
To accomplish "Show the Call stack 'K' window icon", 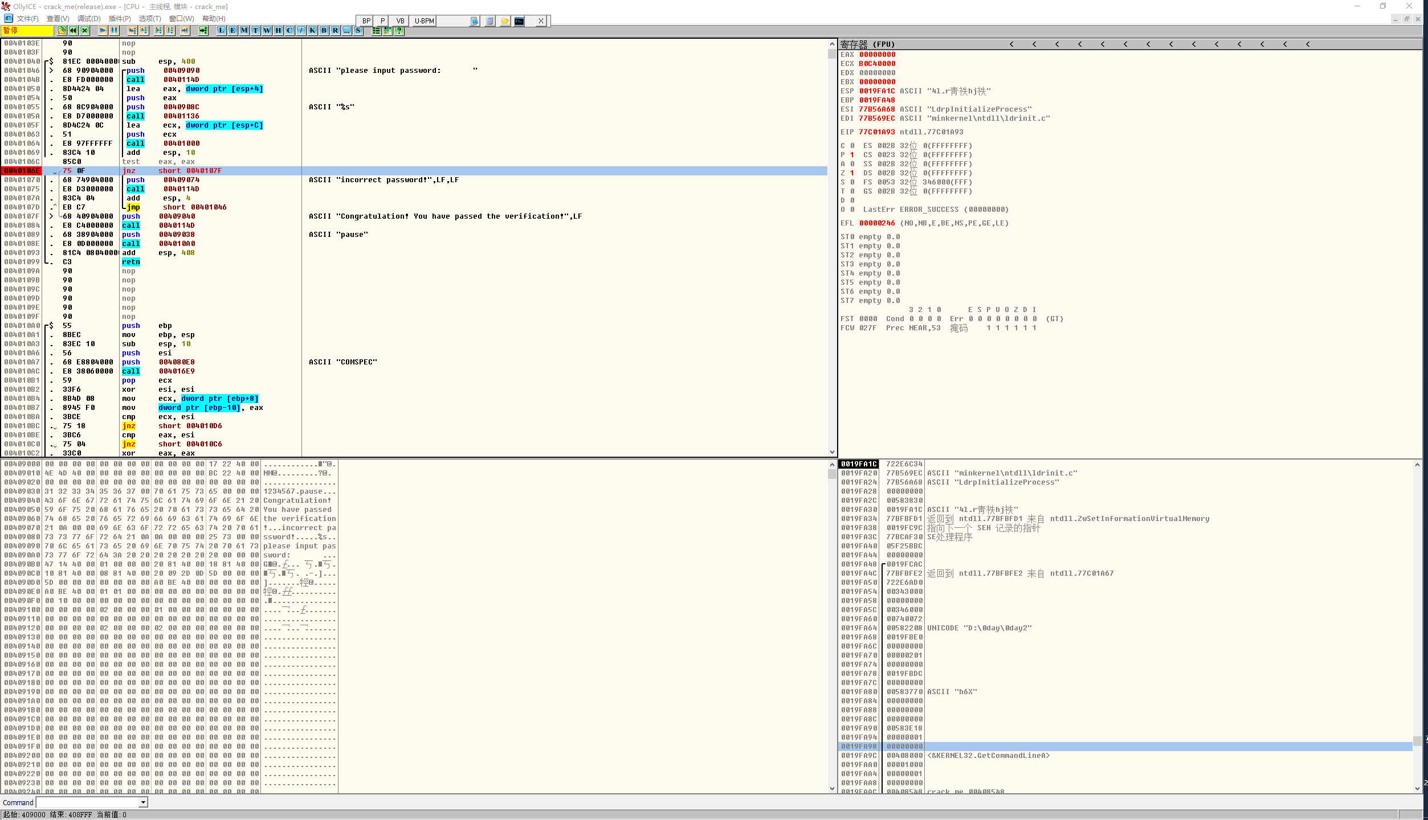I will pos(312,31).
